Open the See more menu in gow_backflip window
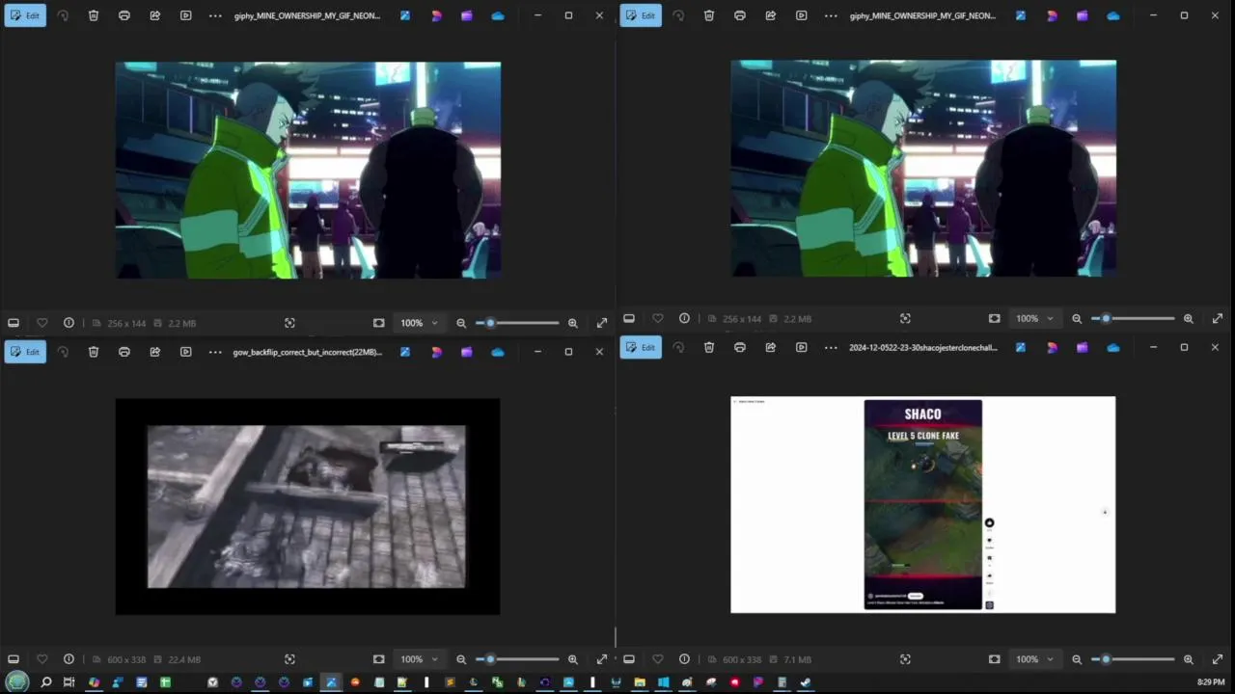This screenshot has width=1235, height=694. pos(215,352)
